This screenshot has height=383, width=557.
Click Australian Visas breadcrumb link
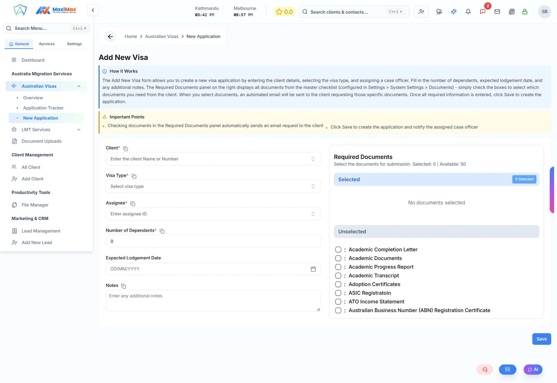point(162,36)
